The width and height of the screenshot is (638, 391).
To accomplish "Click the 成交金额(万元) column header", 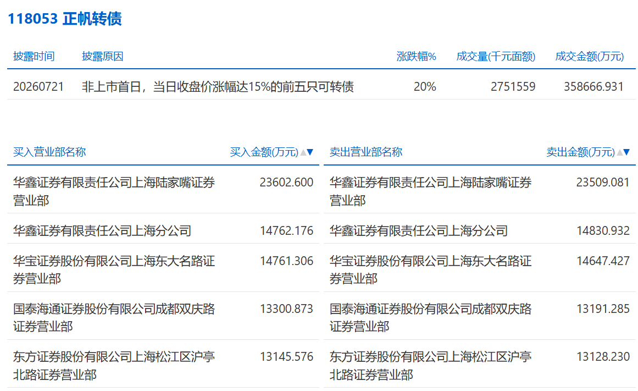I will 590,56.
